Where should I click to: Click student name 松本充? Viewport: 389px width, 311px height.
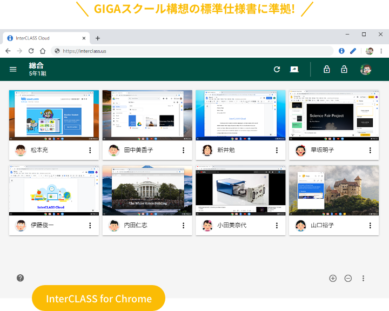(39, 150)
